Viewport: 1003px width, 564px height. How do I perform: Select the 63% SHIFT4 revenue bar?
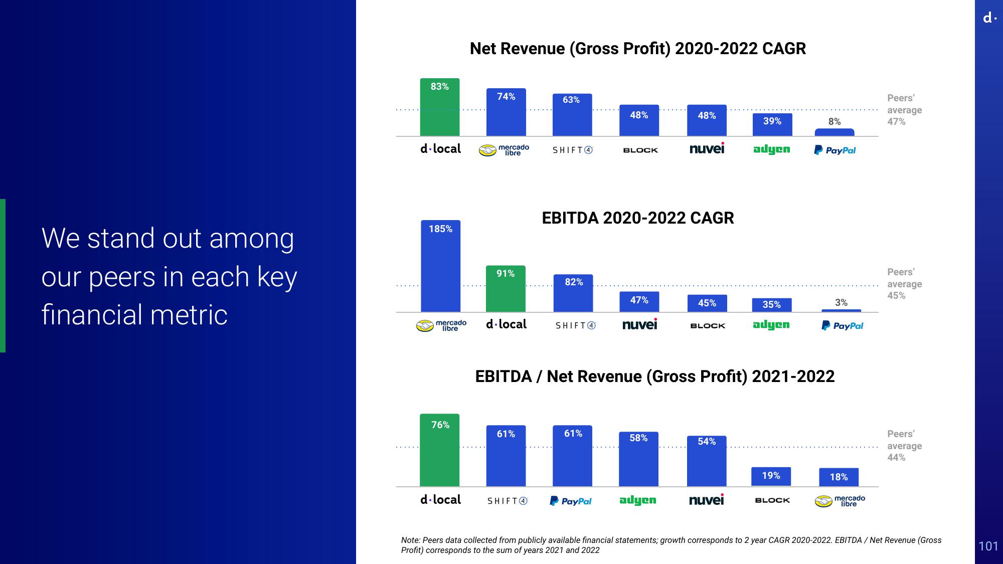pyautogui.click(x=572, y=115)
